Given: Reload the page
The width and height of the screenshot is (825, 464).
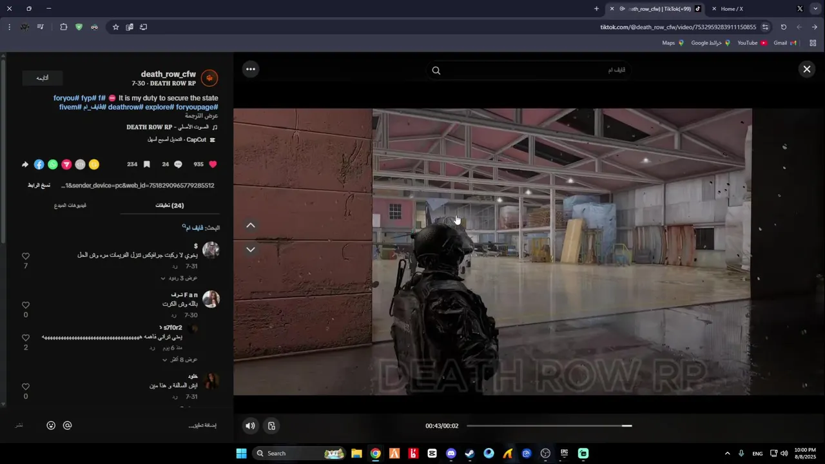Looking at the screenshot, I should pyautogui.click(x=783, y=27).
